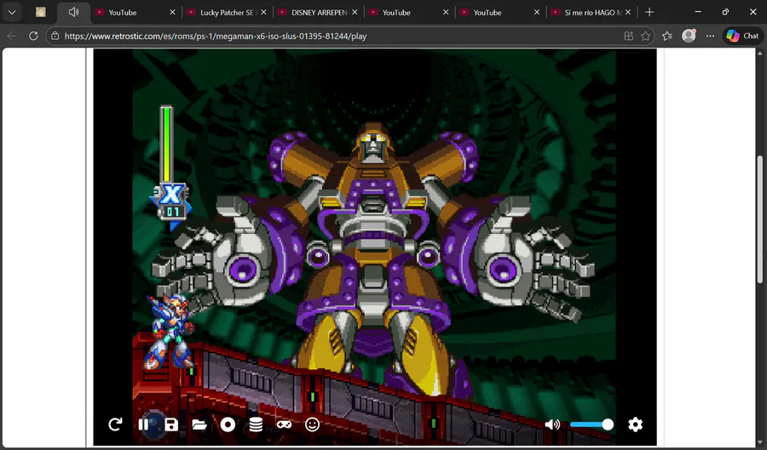Screen dimensions: 767x450
Task: Mute the emulator volume speaker icon
Action: coord(552,424)
